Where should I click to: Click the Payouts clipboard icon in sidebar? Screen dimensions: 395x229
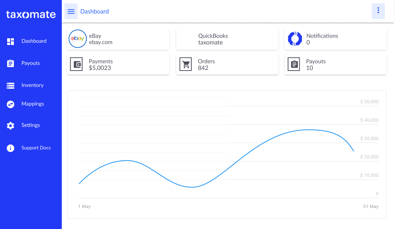[11, 63]
